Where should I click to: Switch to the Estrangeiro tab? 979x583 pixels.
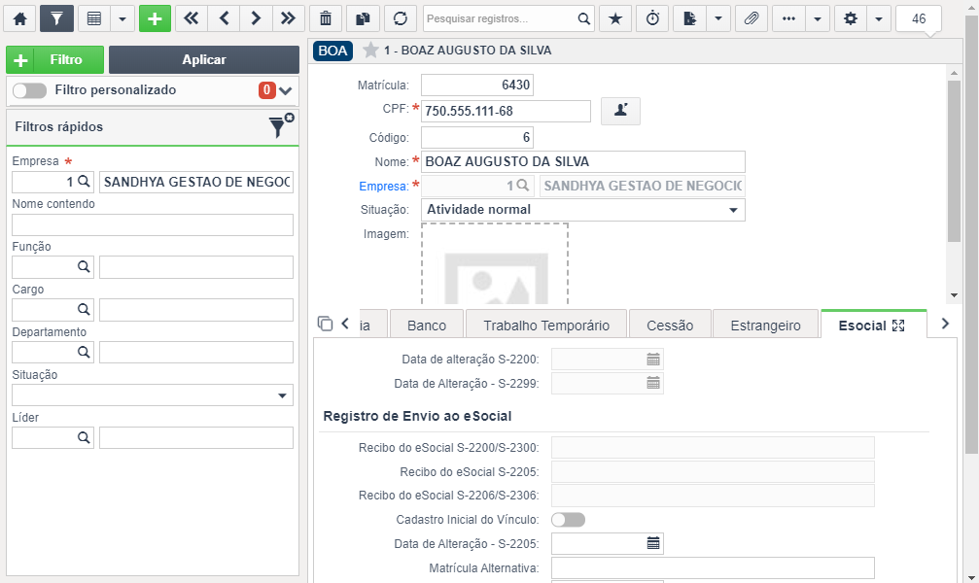point(765,326)
